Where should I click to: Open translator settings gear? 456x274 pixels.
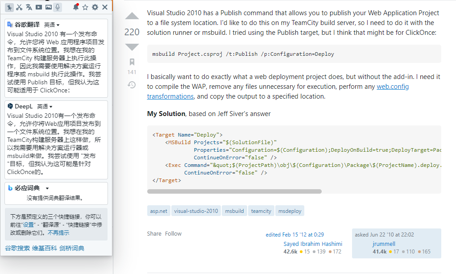[95, 7]
